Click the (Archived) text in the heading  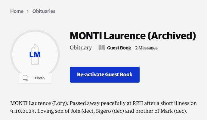(172, 36)
